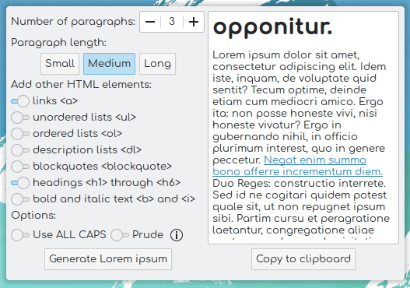This screenshot has height=288, width=410.
Task: Click the 'Add other HTML elements:' label
Action: tap(82, 85)
